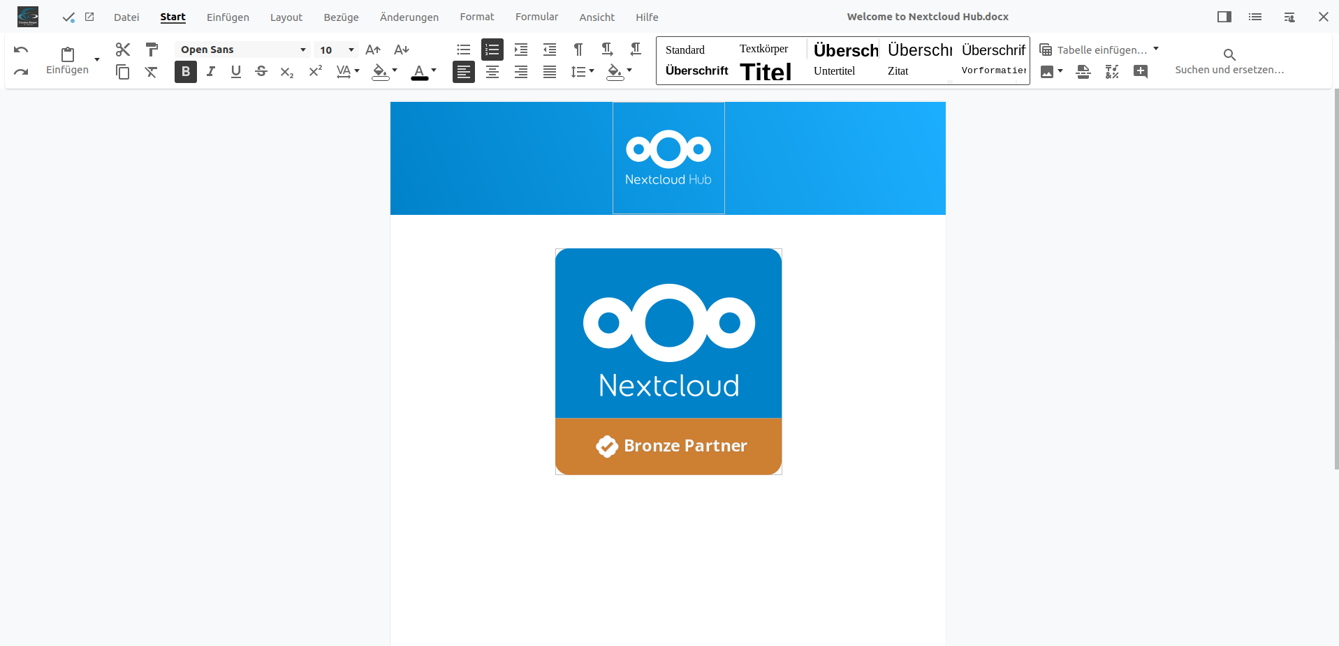1339x646 pixels.
Task: Increase font size with A-up icon
Action: pyautogui.click(x=373, y=50)
